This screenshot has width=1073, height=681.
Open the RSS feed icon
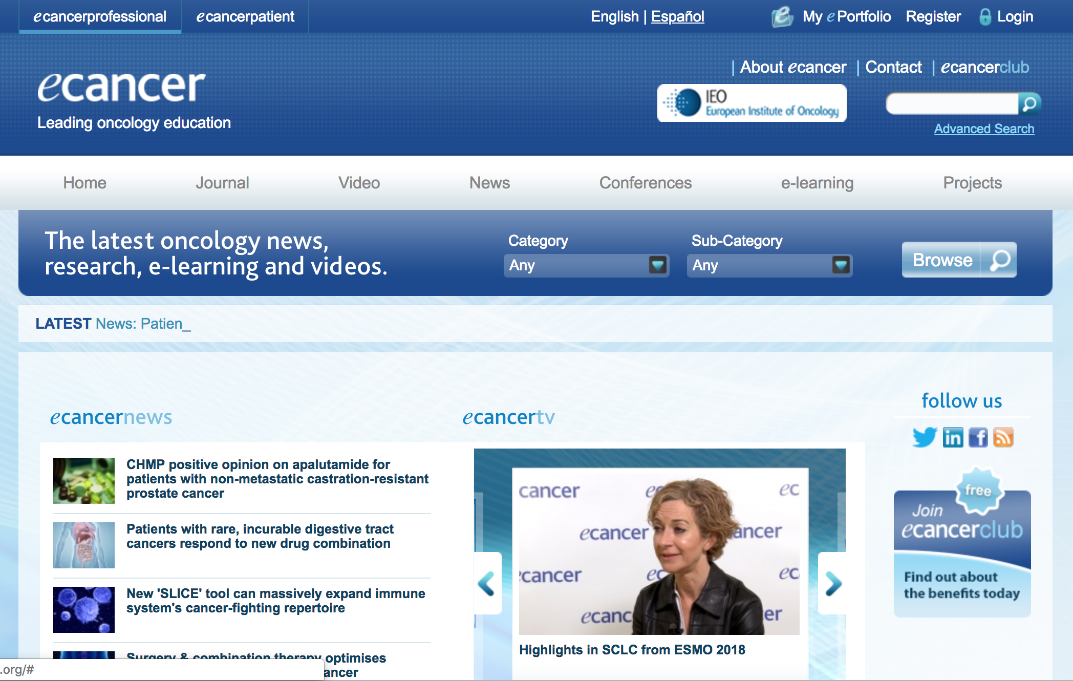click(1003, 437)
